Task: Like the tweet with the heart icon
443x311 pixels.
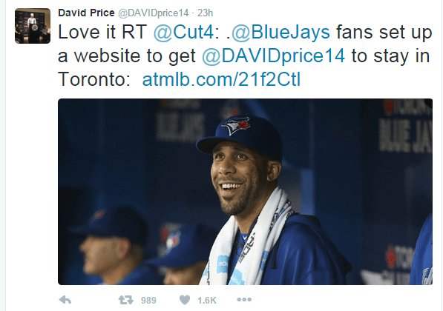Action: (x=185, y=300)
